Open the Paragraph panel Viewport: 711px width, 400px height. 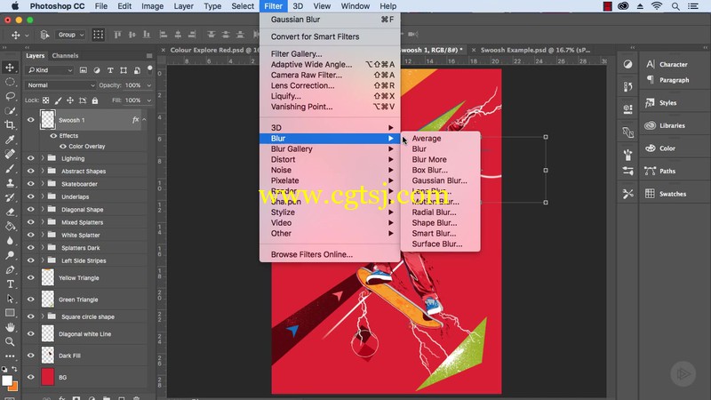click(667, 80)
